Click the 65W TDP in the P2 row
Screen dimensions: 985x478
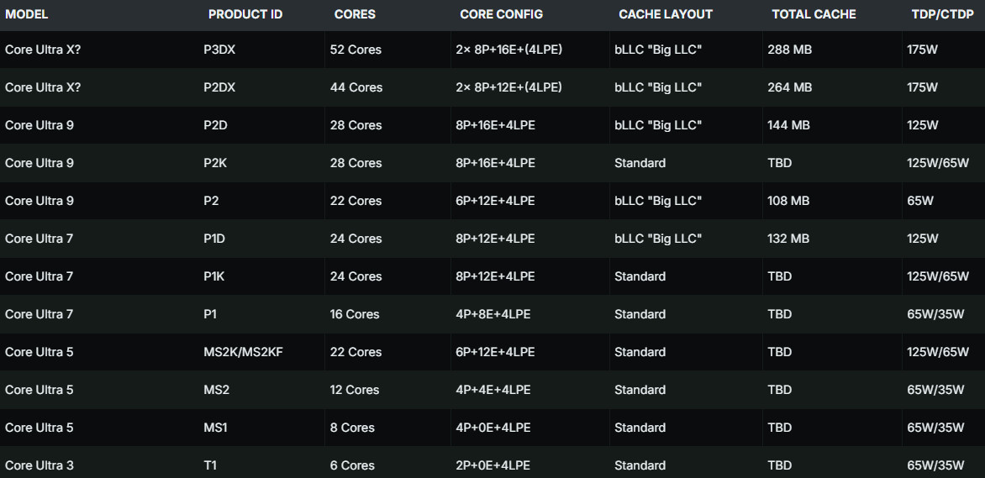point(920,201)
